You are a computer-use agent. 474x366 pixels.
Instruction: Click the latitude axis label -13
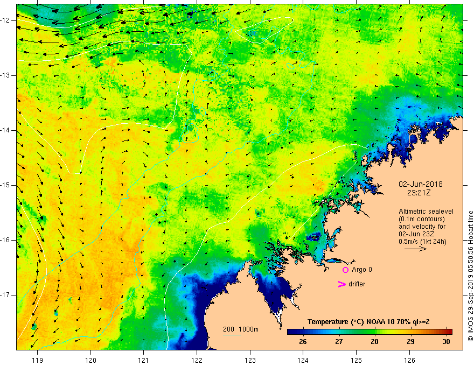tap(6, 75)
